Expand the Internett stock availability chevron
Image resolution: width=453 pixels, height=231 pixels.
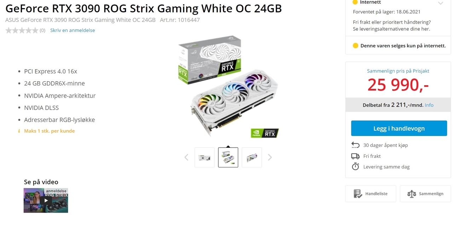click(x=441, y=3)
